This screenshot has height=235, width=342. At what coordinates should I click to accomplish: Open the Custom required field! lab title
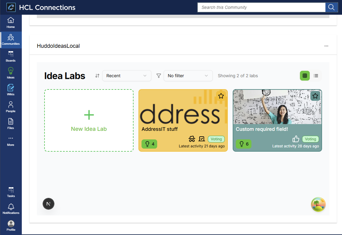click(x=262, y=129)
